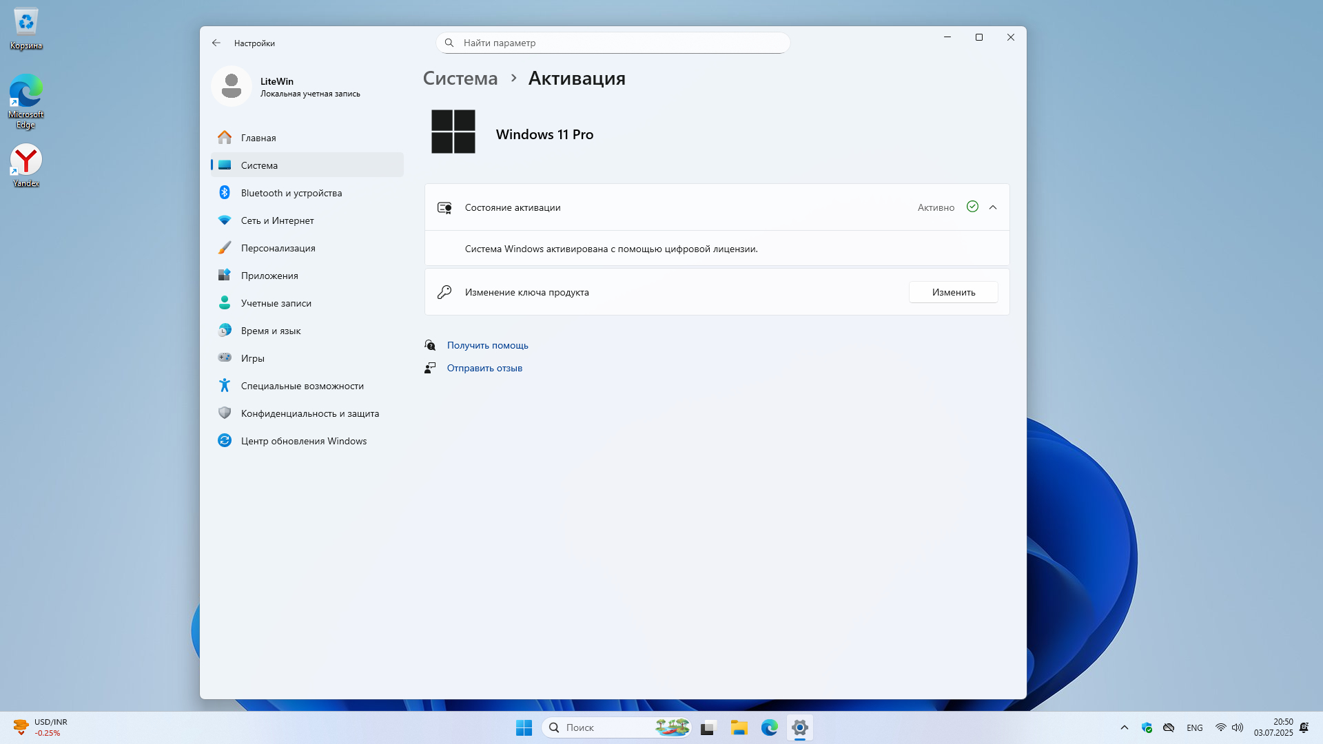Click the Центр обновления Windows icon

(x=225, y=441)
